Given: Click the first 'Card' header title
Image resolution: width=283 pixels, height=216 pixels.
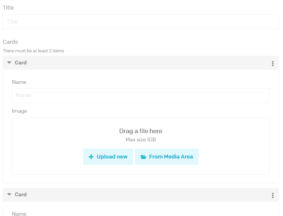Looking at the screenshot, I should (x=21, y=63).
